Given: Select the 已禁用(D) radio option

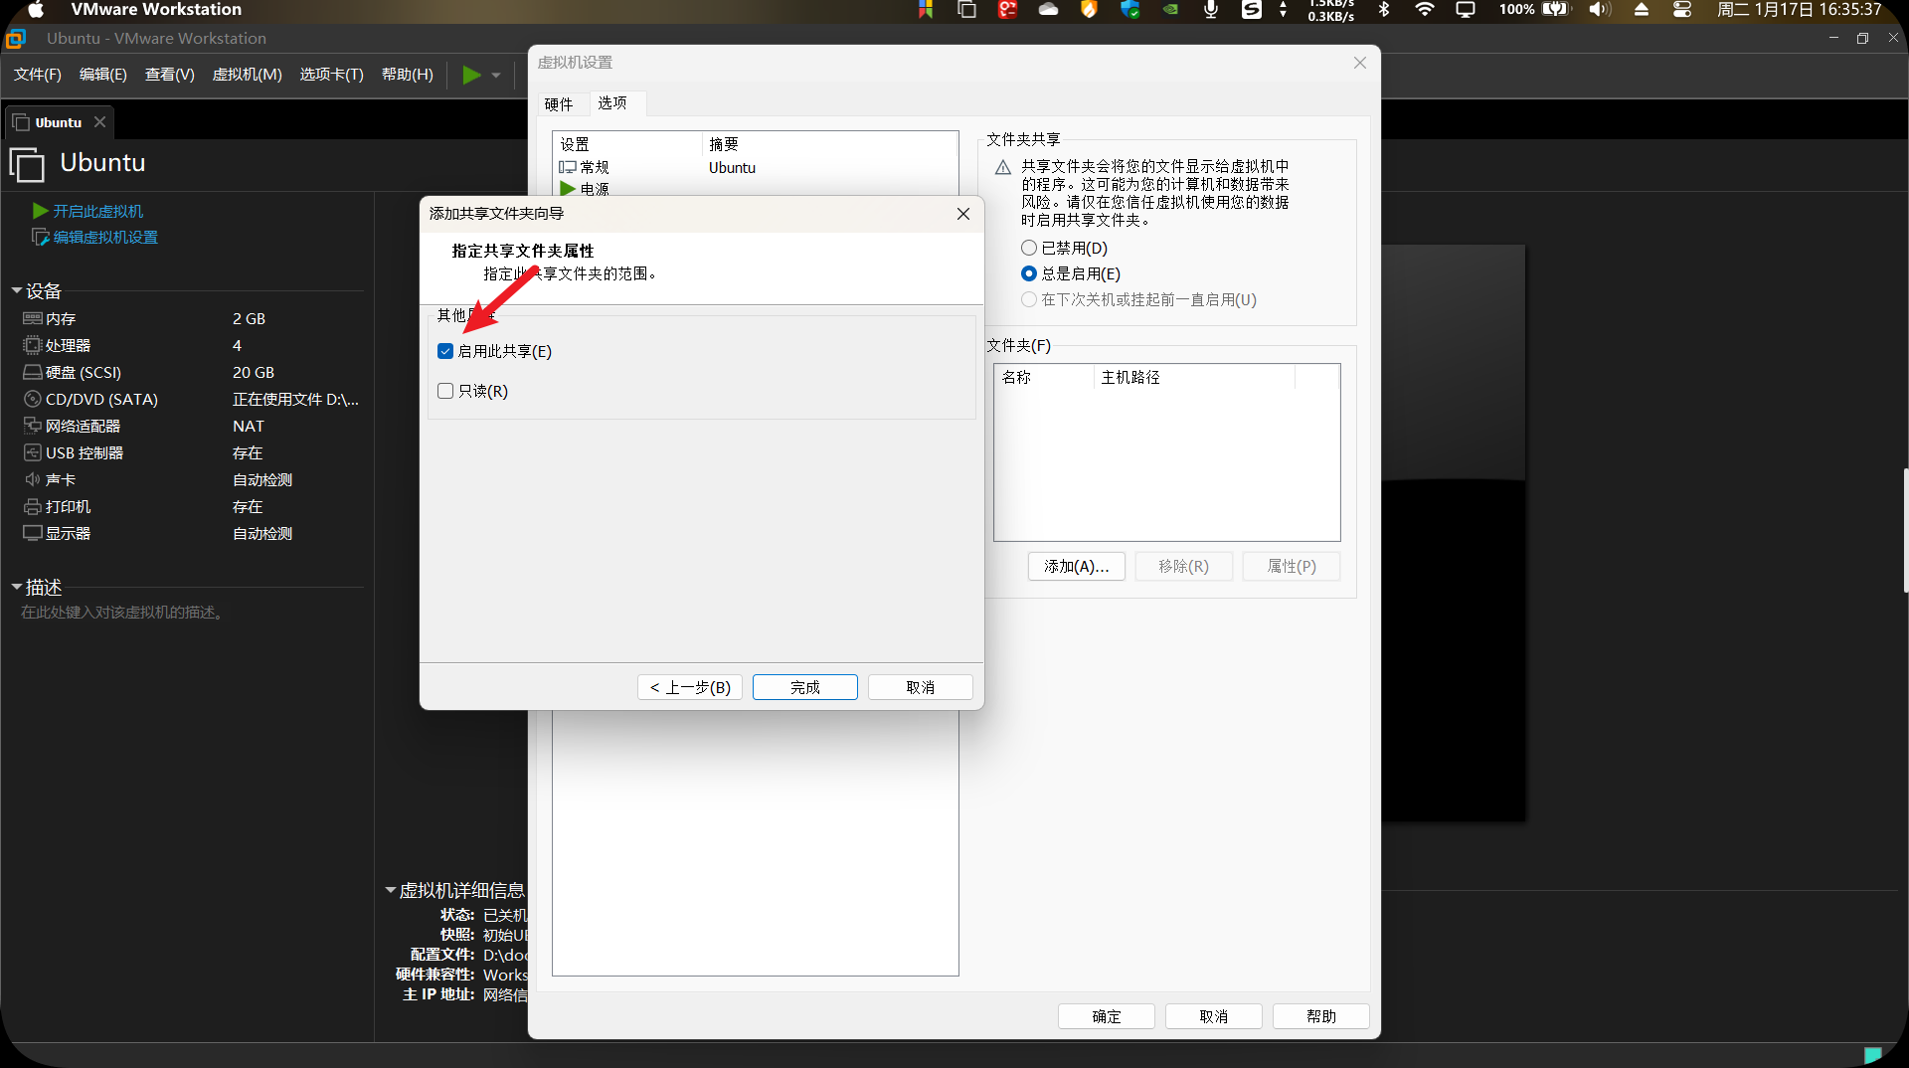Looking at the screenshot, I should (x=1029, y=248).
